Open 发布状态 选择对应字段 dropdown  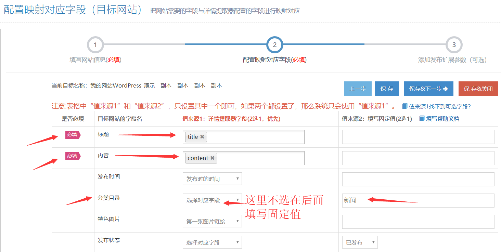(212, 242)
